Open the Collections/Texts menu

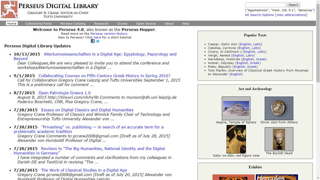[38, 23]
